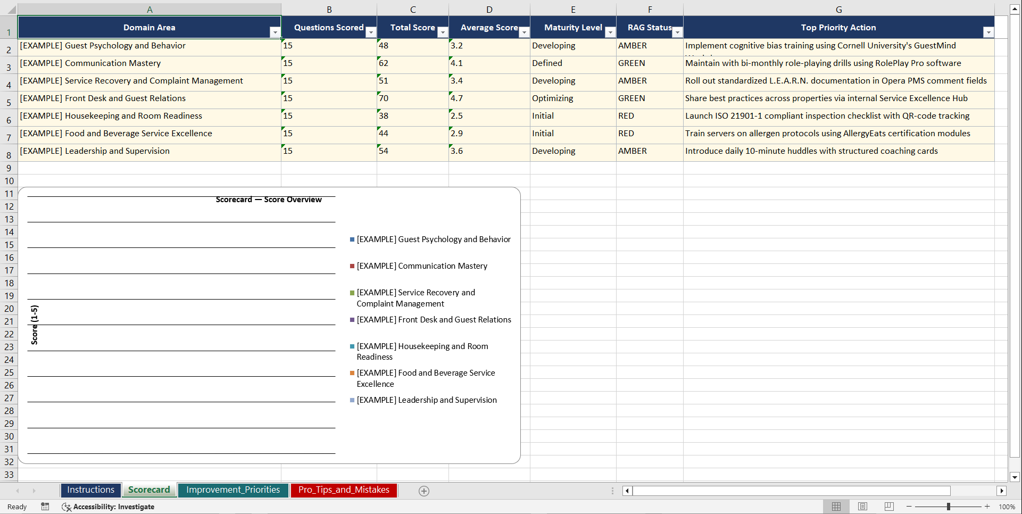The width and height of the screenshot is (1022, 514).
Task: Switch to the Instructions sheet tab
Action: [x=90, y=490]
